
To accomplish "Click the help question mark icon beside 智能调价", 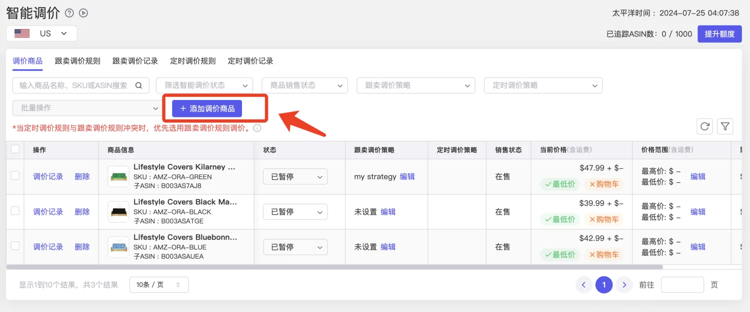I will pyautogui.click(x=69, y=13).
